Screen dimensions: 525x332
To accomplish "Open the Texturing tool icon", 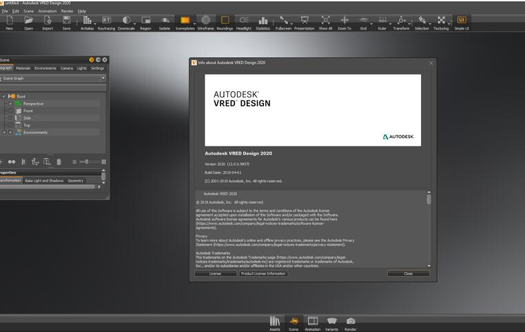I will point(442,21).
